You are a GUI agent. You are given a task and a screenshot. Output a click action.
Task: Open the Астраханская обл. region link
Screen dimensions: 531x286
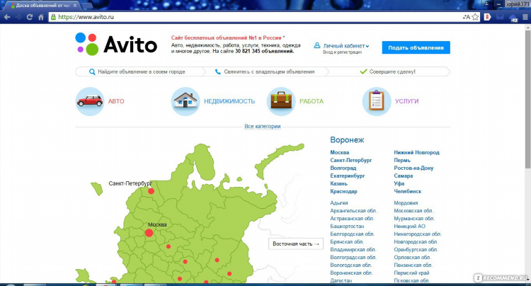(x=352, y=218)
